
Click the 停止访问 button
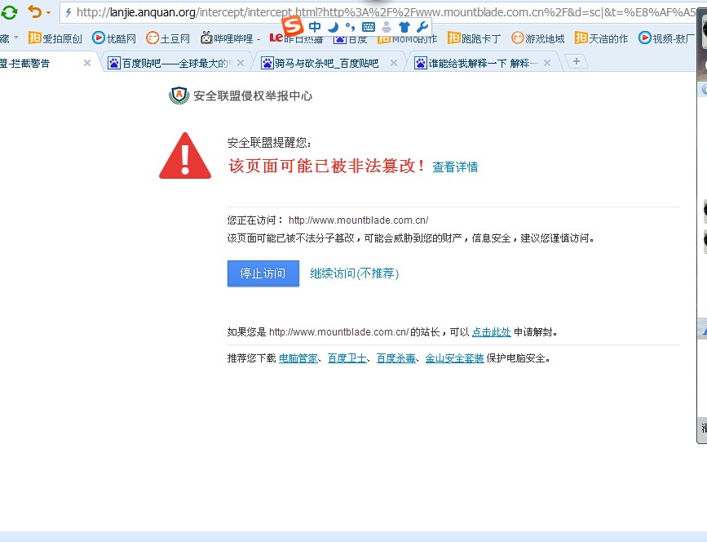tap(263, 273)
